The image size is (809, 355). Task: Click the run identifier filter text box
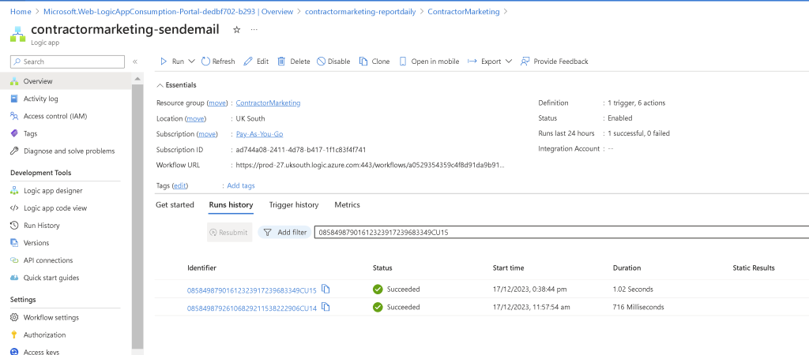coord(562,233)
